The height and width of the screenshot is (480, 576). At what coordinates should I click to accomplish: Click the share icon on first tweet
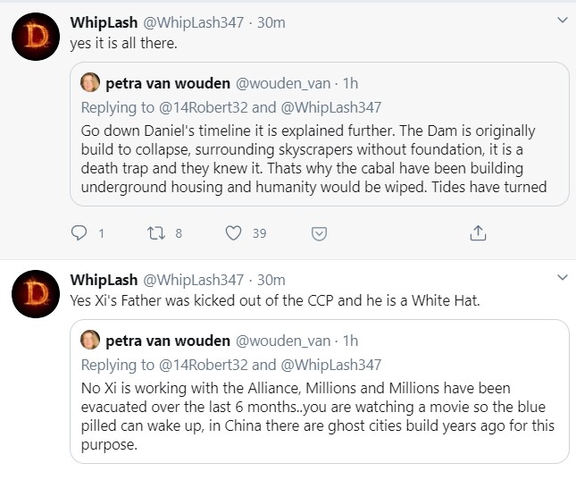tap(478, 233)
